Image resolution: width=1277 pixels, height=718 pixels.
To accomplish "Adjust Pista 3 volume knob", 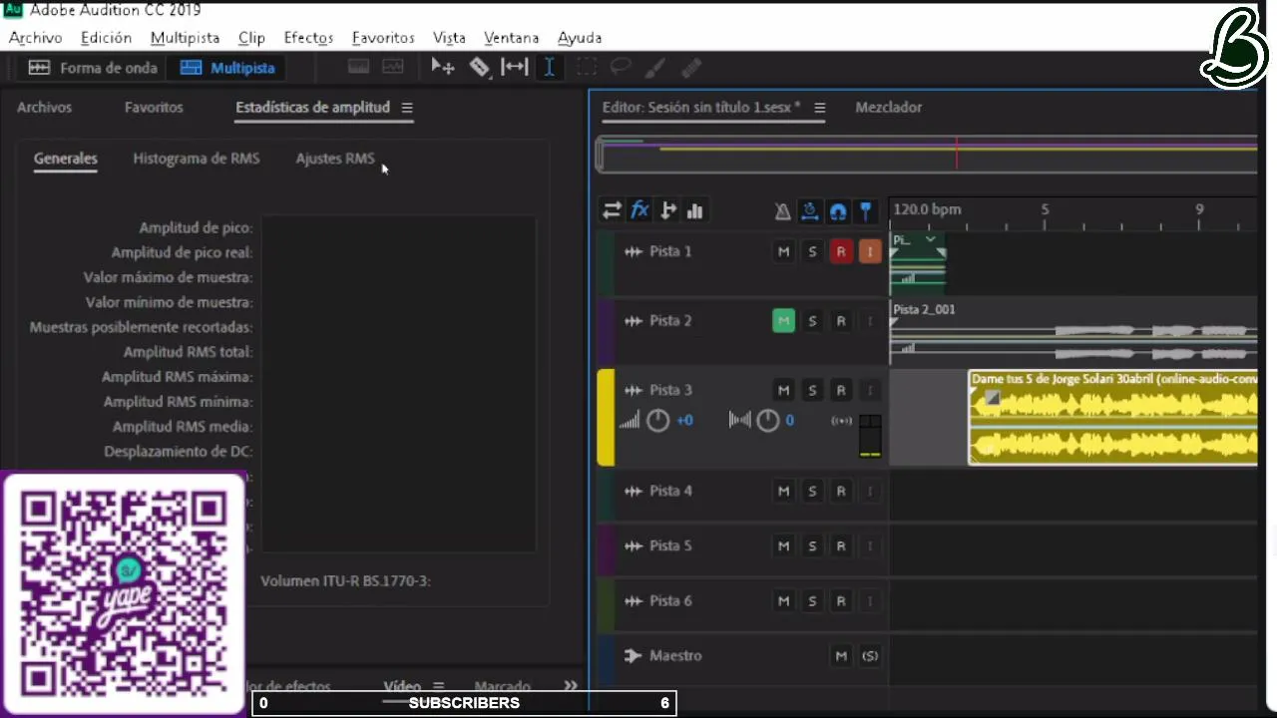I will tap(657, 421).
